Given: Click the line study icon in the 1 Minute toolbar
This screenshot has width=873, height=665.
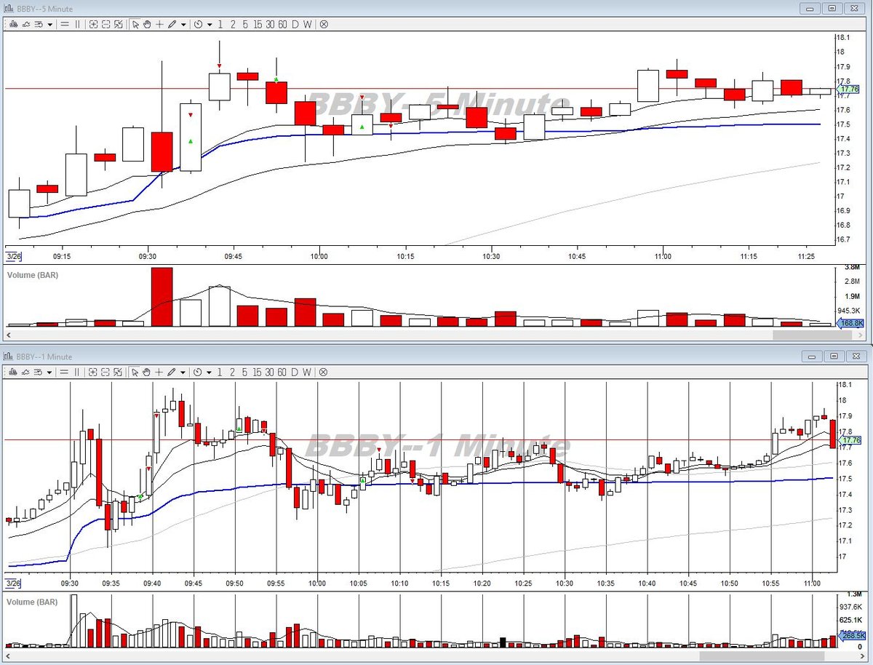Looking at the screenshot, I should point(25,372).
